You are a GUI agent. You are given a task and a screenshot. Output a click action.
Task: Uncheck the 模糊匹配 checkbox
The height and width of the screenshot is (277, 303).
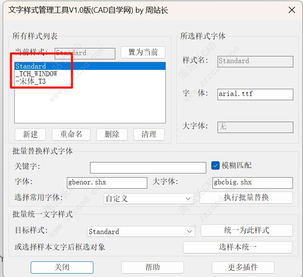215,165
